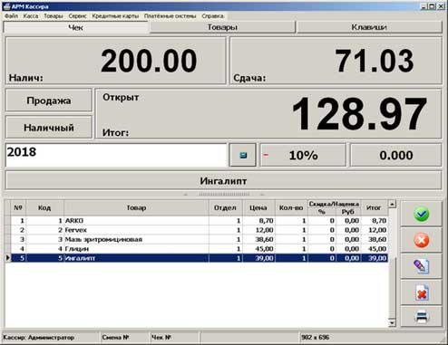Click the printer icon button
This screenshot has height=345, width=448.
coord(421,317)
